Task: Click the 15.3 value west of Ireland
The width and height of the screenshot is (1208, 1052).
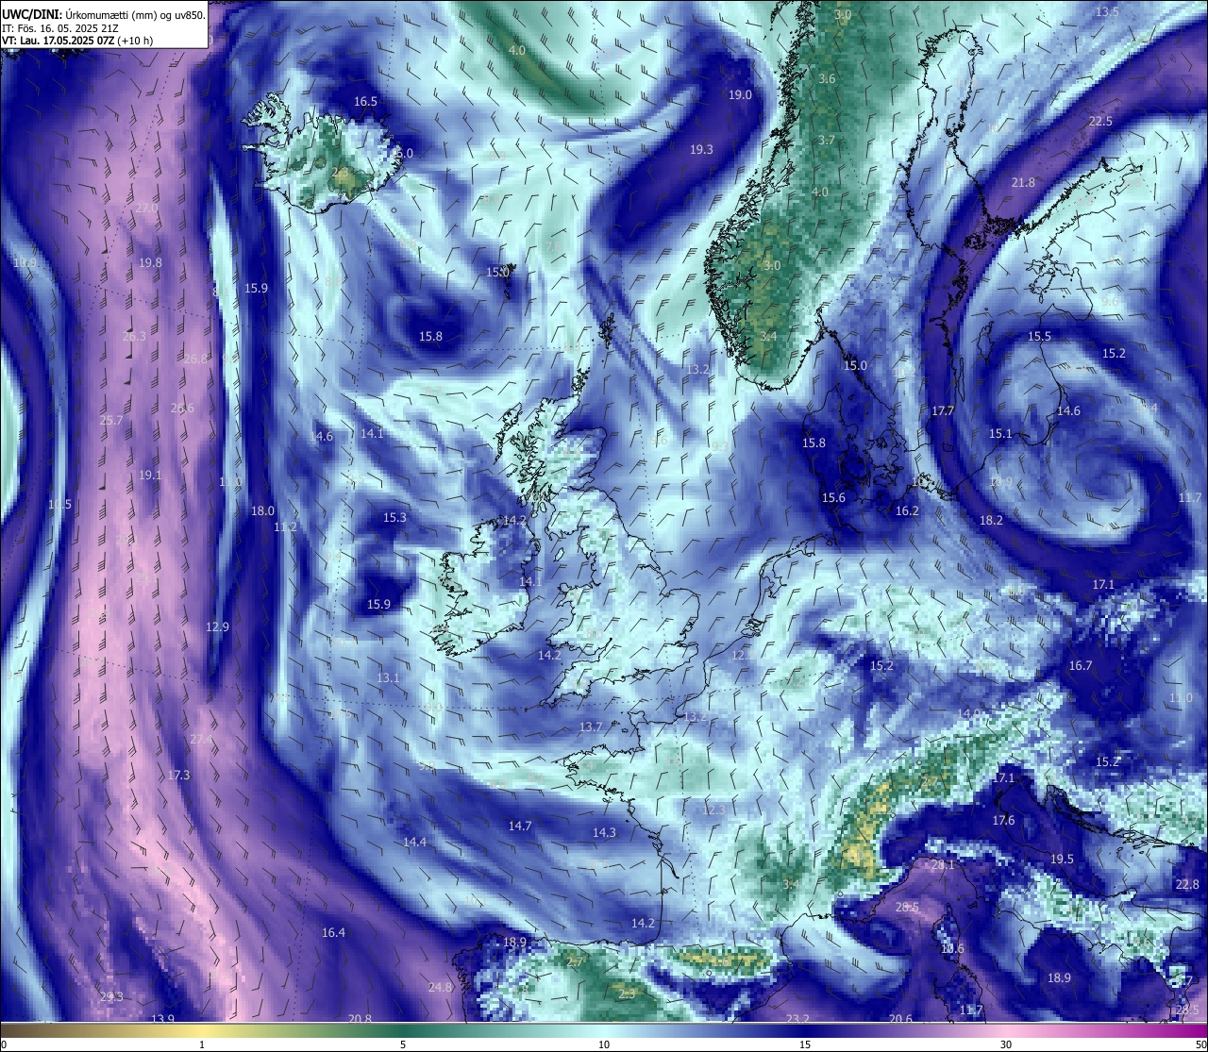Action: (394, 518)
